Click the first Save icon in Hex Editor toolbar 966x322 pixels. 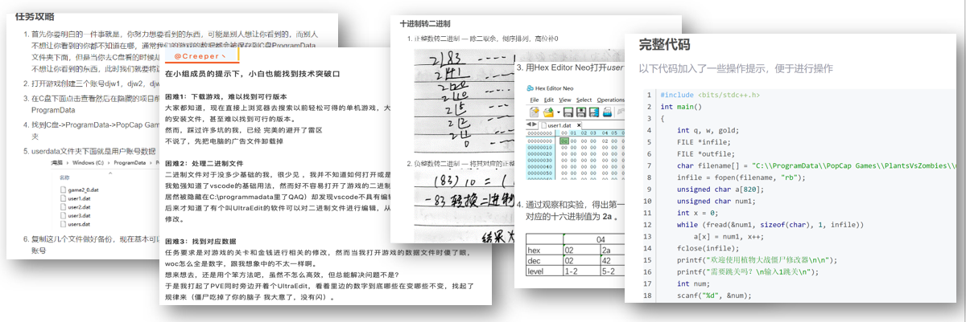(568, 112)
